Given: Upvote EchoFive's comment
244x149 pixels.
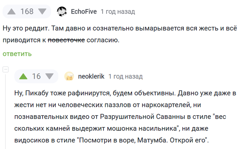Looking at the screenshot, I should (12, 11).
